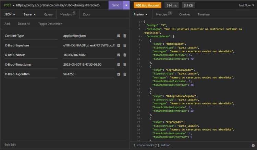This screenshot has height=150, width=257.
Task: Click the X-Brad-Algorithm name field
Action: coord(31,74)
